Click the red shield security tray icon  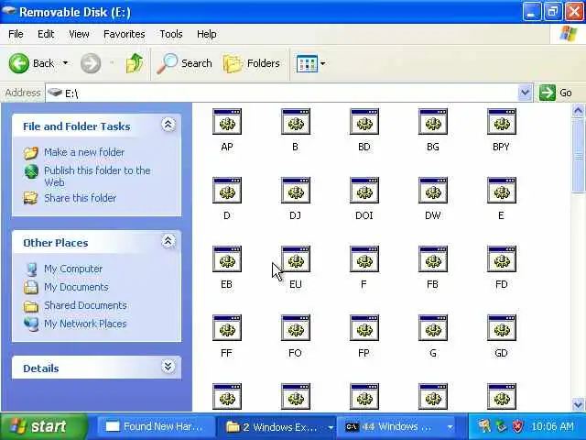pyautogui.click(x=517, y=426)
